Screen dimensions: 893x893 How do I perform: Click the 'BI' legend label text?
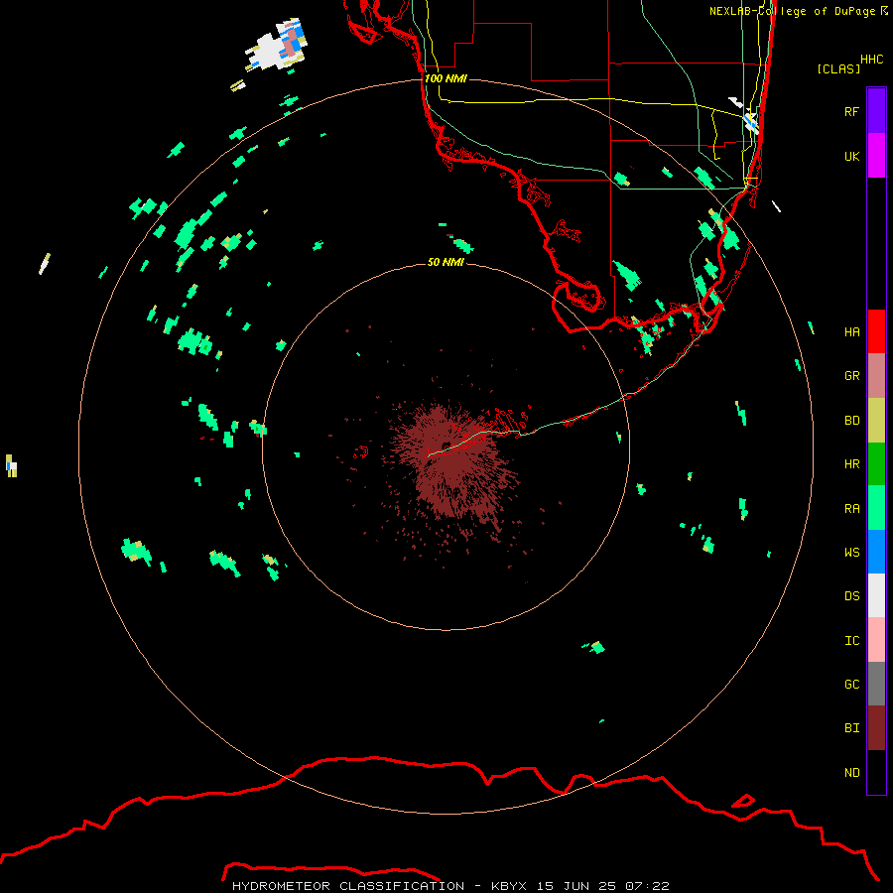pyautogui.click(x=851, y=728)
